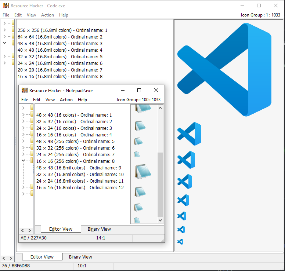Open File menu in Code.exe window
Viewport: 285px width, 271px height.
6,15
